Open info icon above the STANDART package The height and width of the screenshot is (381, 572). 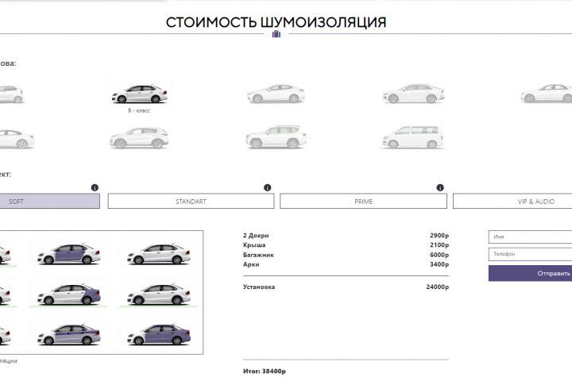point(268,187)
